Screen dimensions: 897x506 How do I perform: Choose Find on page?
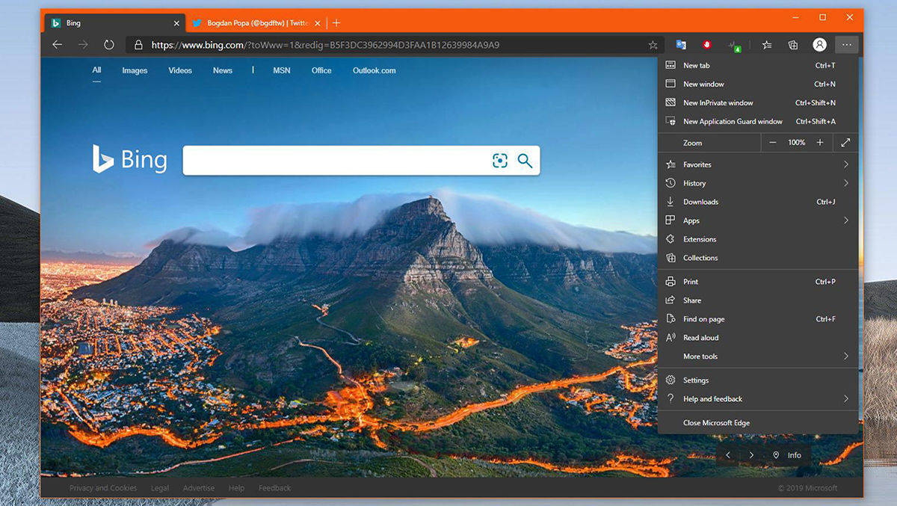(758, 319)
